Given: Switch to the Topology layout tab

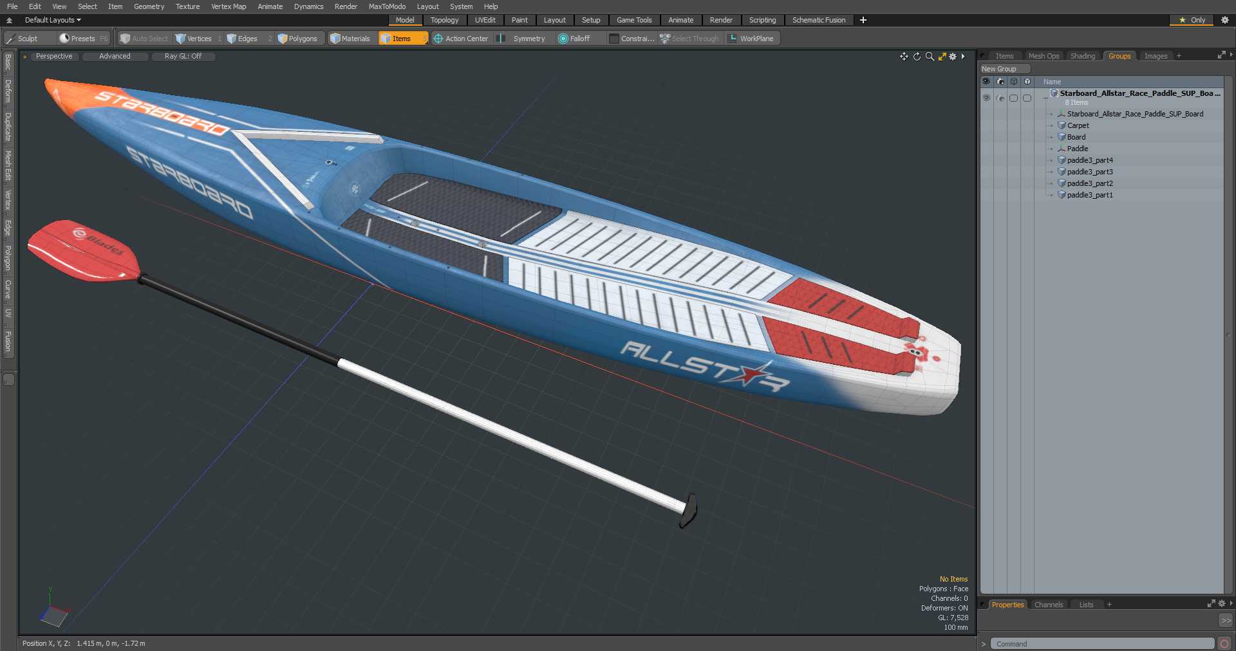Looking at the screenshot, I should click(x=444, y=20).
